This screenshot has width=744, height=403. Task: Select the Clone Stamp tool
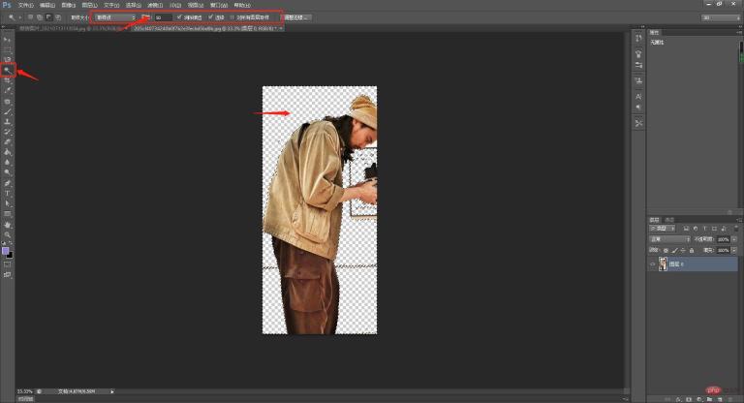coord(7,122)
